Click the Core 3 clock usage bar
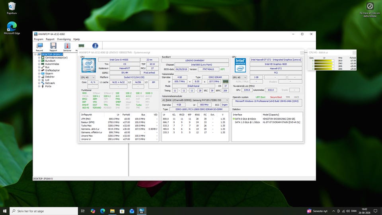382x215 pixels. 324,69
